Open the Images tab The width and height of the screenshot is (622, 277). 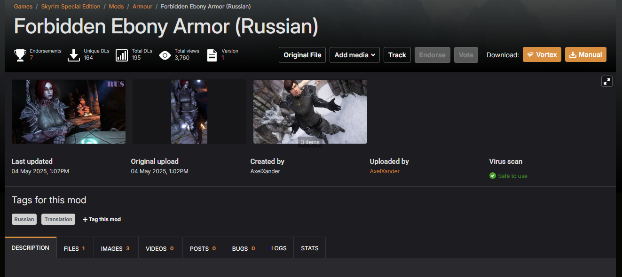[116, 248]
